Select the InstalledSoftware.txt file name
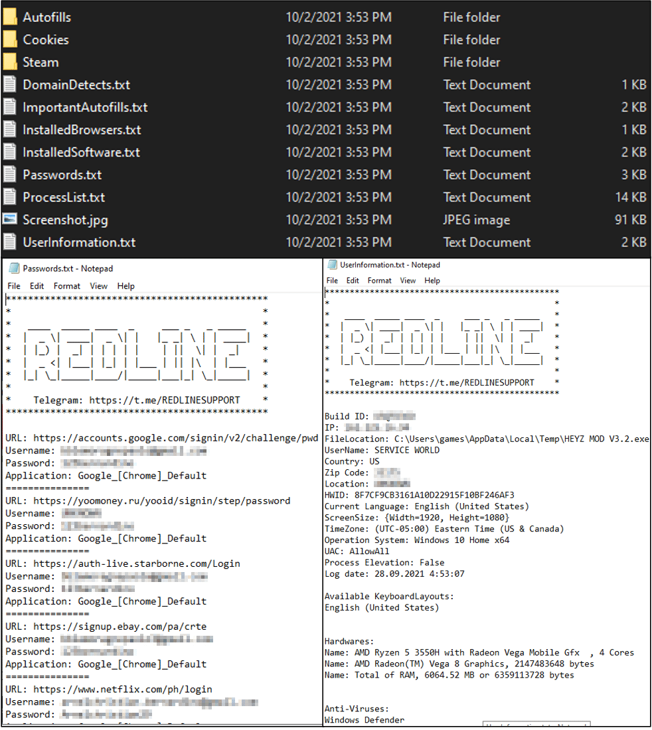Viewport: 652px width, 730px height. click(x=81, y=153)
